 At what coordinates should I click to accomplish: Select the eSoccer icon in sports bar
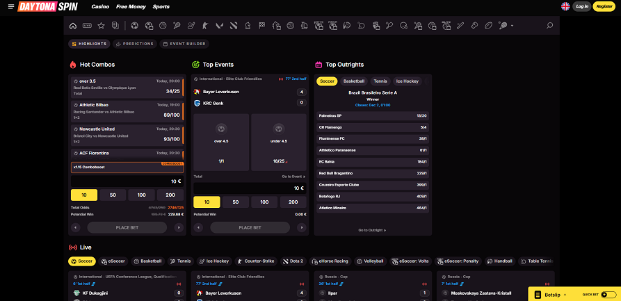pos(149,26)
